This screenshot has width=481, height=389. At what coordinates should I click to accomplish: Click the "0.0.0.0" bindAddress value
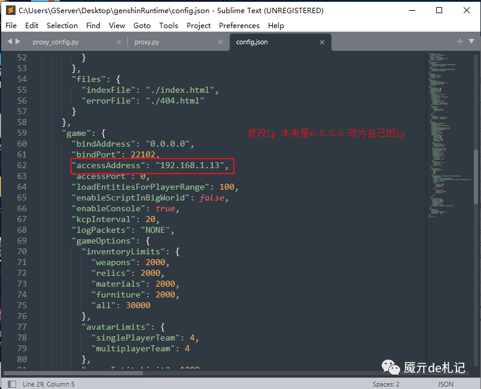pyautogui.click(x=168, y=144)
